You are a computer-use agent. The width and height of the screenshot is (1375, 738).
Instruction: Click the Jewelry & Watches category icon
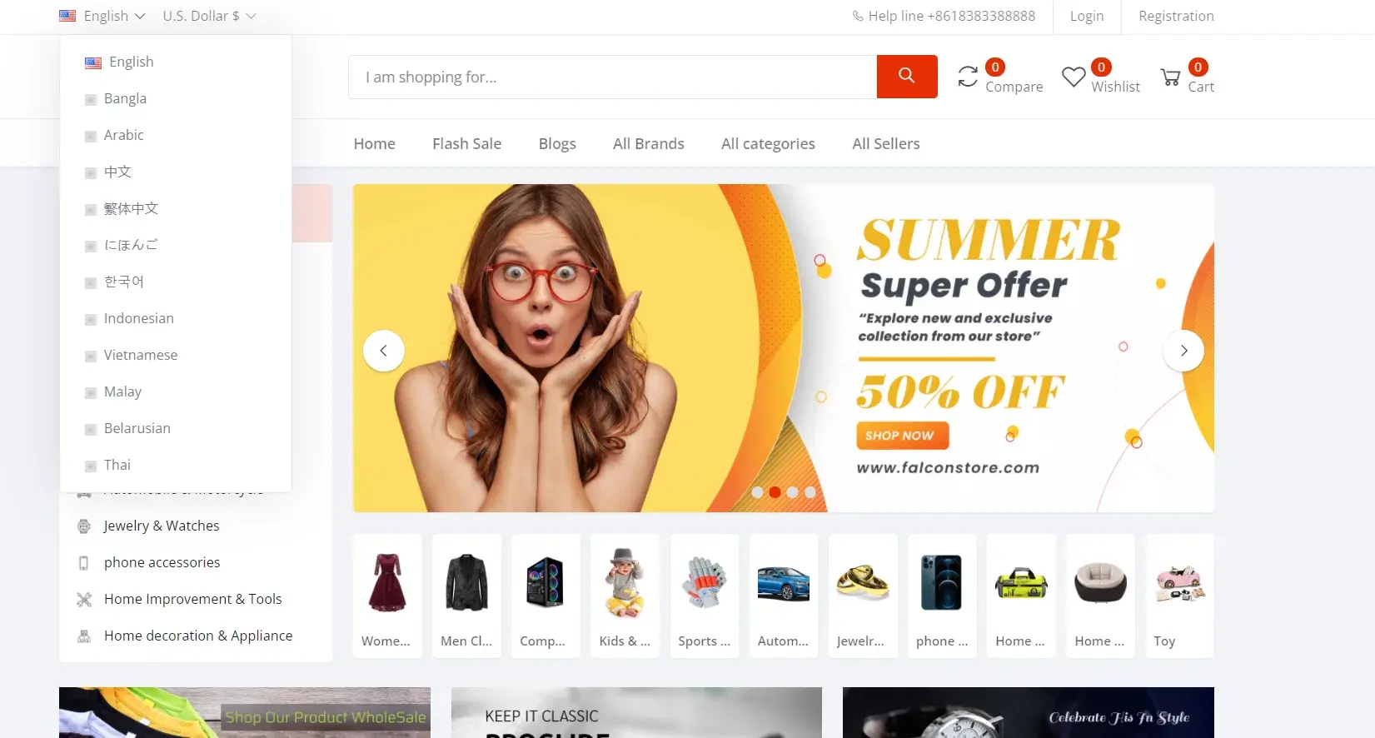click(84, 526)
